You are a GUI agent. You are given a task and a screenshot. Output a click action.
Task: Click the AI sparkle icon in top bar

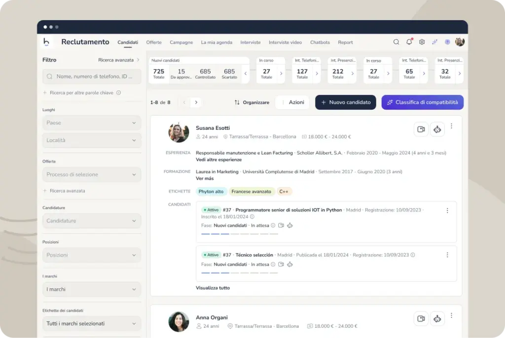(x=435, y=42)
